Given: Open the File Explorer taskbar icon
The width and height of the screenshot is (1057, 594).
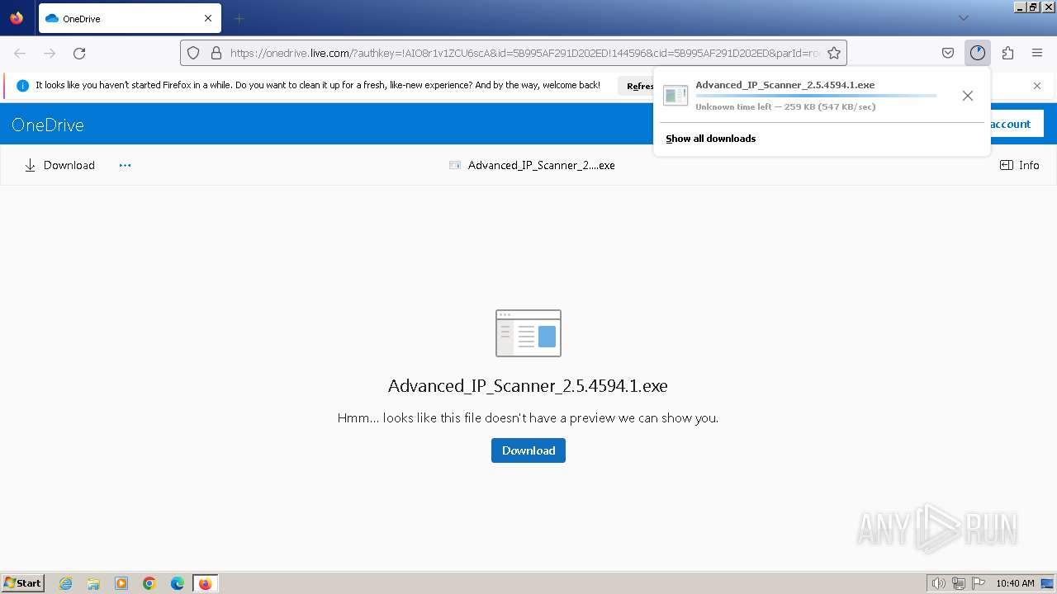Looking at the screenshot, I should (93, 583).
